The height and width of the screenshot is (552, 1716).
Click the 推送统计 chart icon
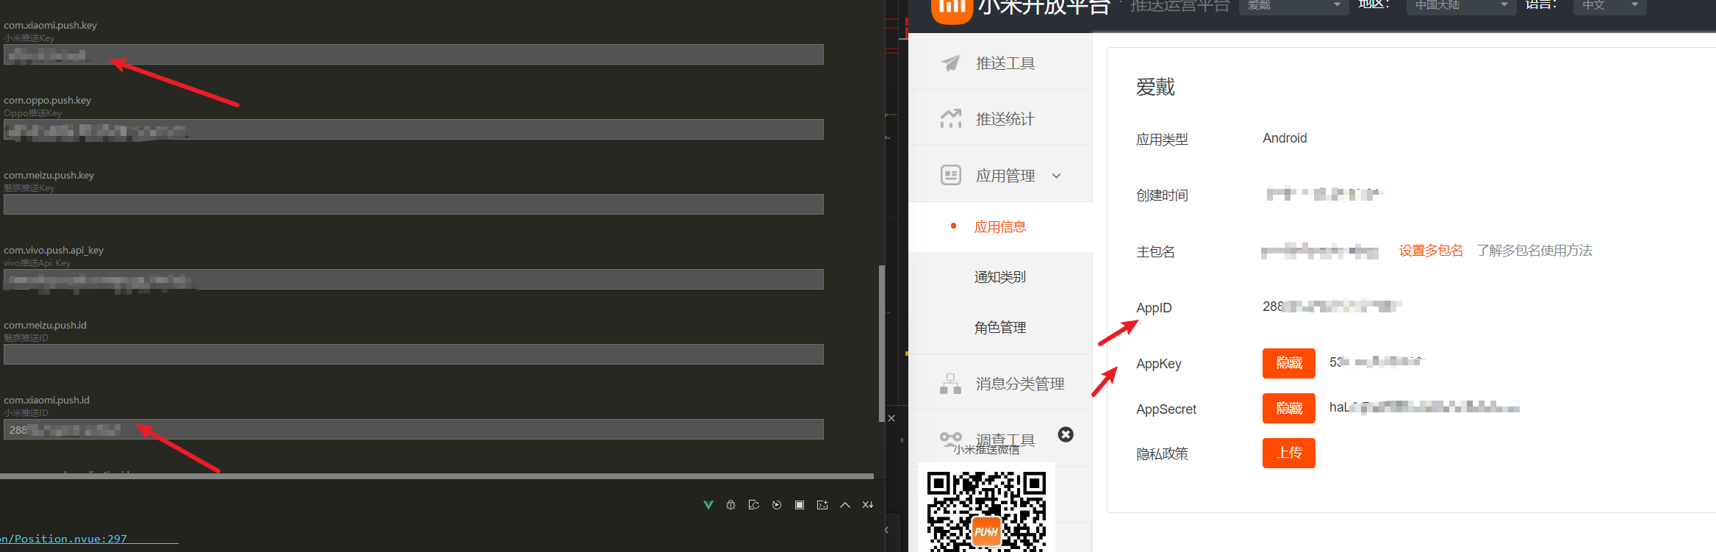pos(951,118)
